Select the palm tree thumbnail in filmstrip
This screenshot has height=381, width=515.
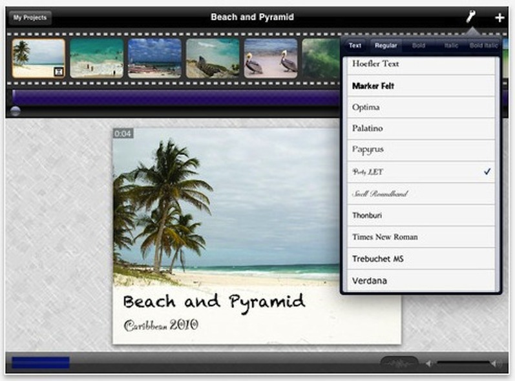tap(37, 59)
